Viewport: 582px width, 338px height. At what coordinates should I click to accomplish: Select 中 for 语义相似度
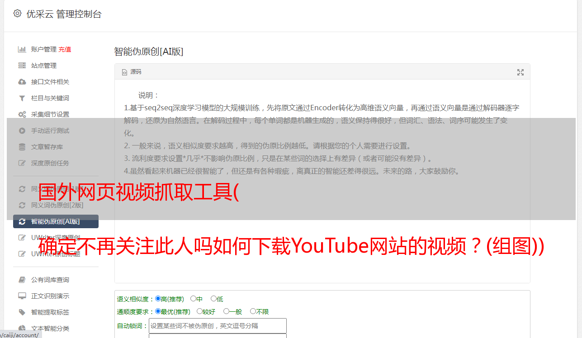click(x=193, y=299)
